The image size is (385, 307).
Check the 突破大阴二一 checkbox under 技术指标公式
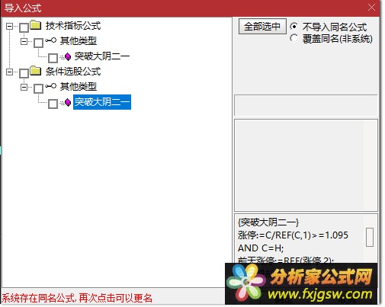[53, 58]
